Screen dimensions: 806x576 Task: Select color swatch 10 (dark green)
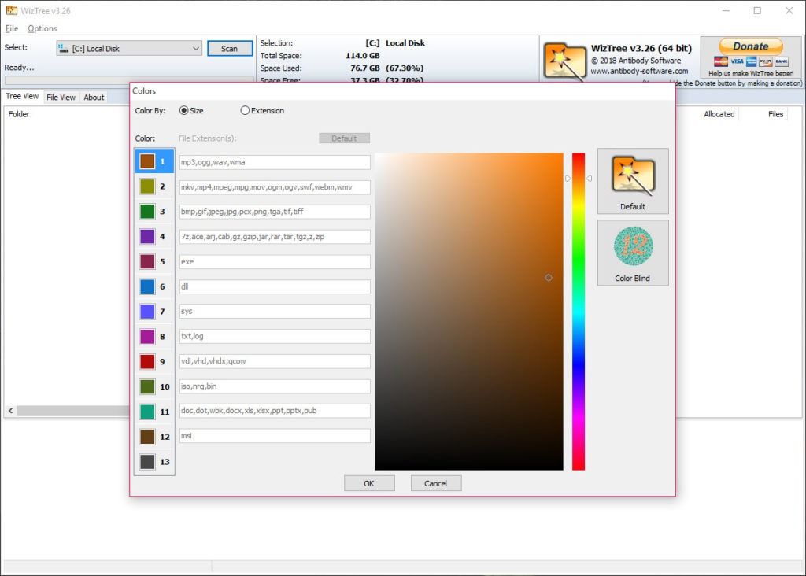click(147, 386)
